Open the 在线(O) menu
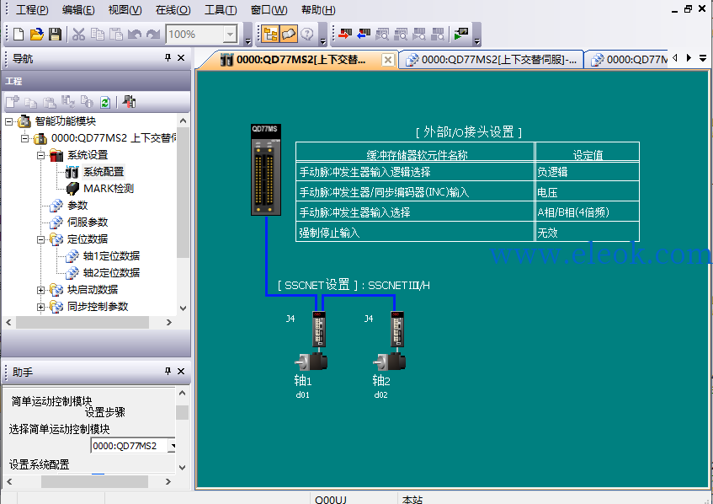 click(x=173, y=9)
